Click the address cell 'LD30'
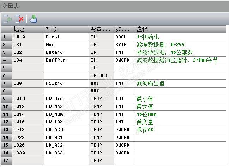The image size is (229, 167). [28, 153]
